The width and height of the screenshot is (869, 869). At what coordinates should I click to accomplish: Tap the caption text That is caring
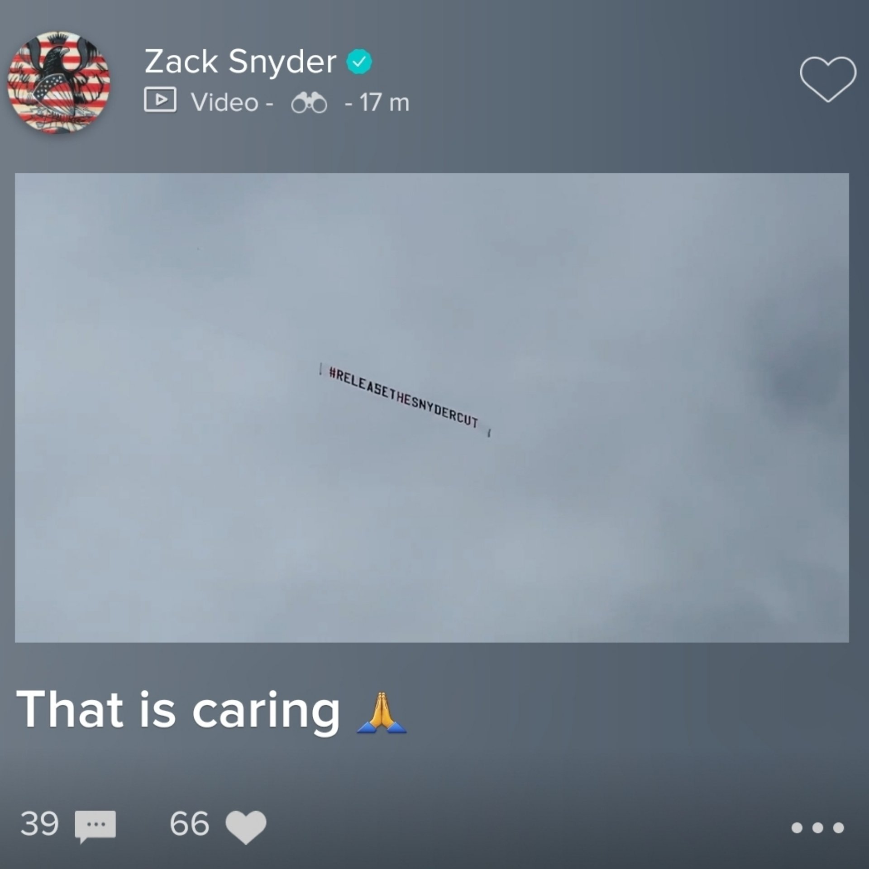click(178, 710)
